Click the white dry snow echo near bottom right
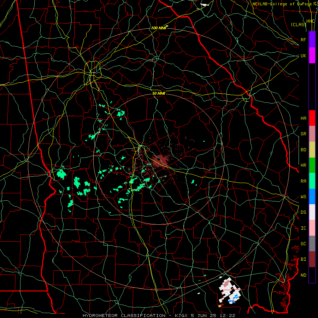The image size is (318, 318). point(229,290)
